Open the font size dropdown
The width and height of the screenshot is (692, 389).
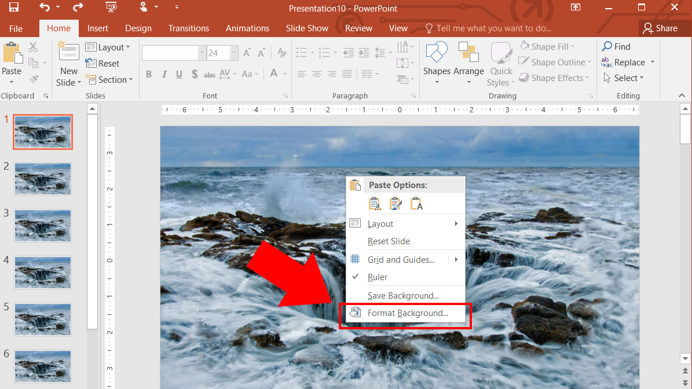(234, 53)
